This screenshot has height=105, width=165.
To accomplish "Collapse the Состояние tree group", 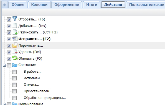I will 4,65.
